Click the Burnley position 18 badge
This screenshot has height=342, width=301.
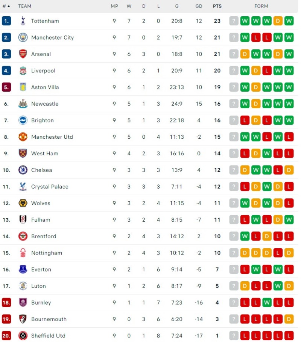pos(6,302)
